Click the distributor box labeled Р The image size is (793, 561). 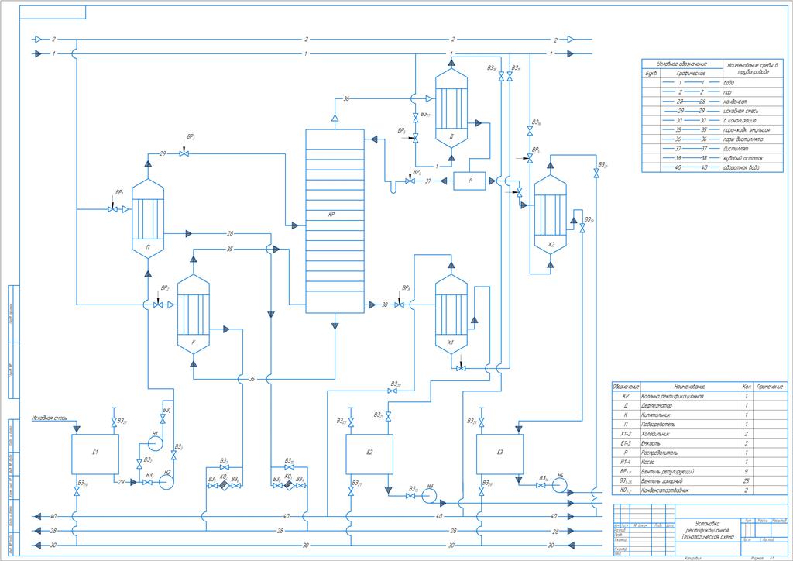point(470,181)
